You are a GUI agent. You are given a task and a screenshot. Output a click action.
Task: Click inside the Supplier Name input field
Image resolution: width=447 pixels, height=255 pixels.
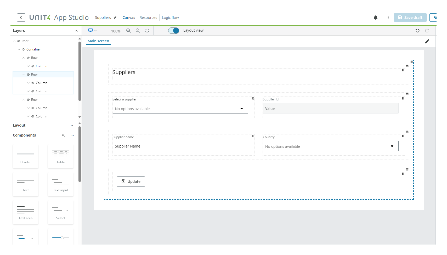click(x=180, y=146)
